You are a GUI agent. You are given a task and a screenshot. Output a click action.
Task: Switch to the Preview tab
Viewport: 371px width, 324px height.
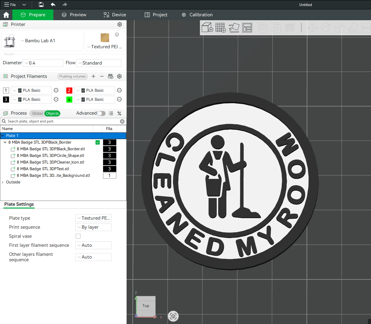(x=74, y=15)
